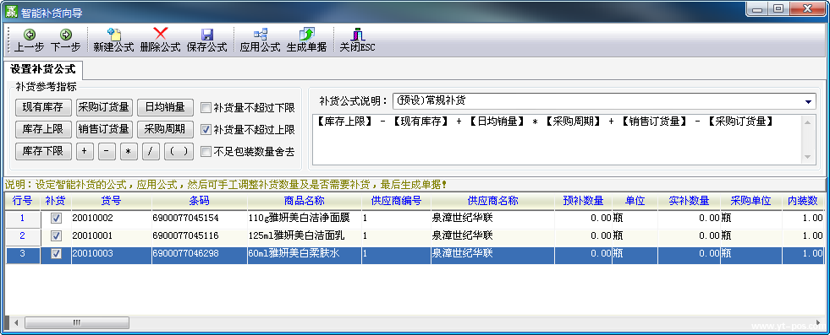This screenshot has width=830, height=335.
Task: Insert 现有库存 indicator into formula
Action: 43,107
